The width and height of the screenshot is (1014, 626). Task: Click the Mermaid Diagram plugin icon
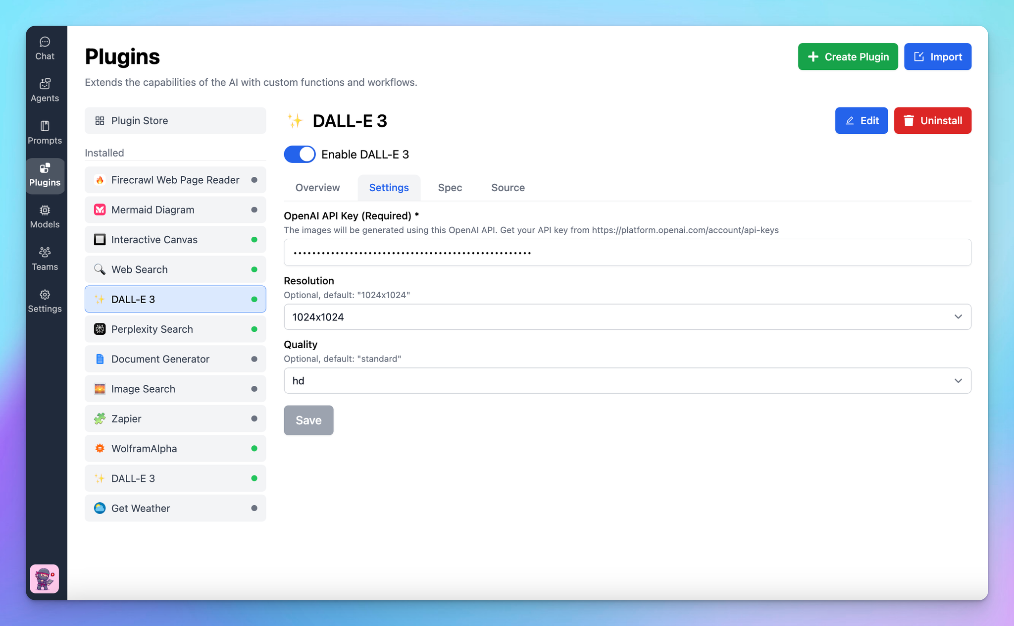coord(100,209)
